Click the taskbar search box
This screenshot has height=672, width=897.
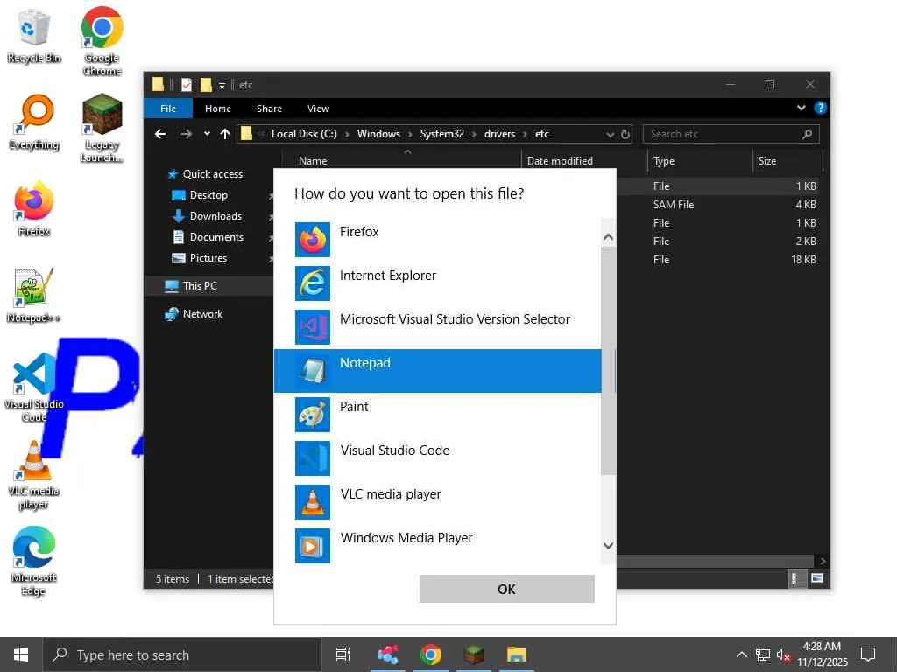[x=182, y=654]
